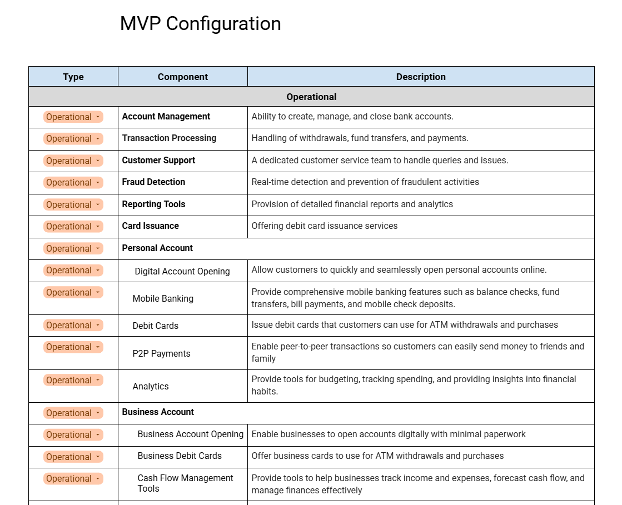Image resolution: width=622 pixels, height=505 pixels.
Task: Expand the Operational chip for Mobile Banking
Action: 73,293
